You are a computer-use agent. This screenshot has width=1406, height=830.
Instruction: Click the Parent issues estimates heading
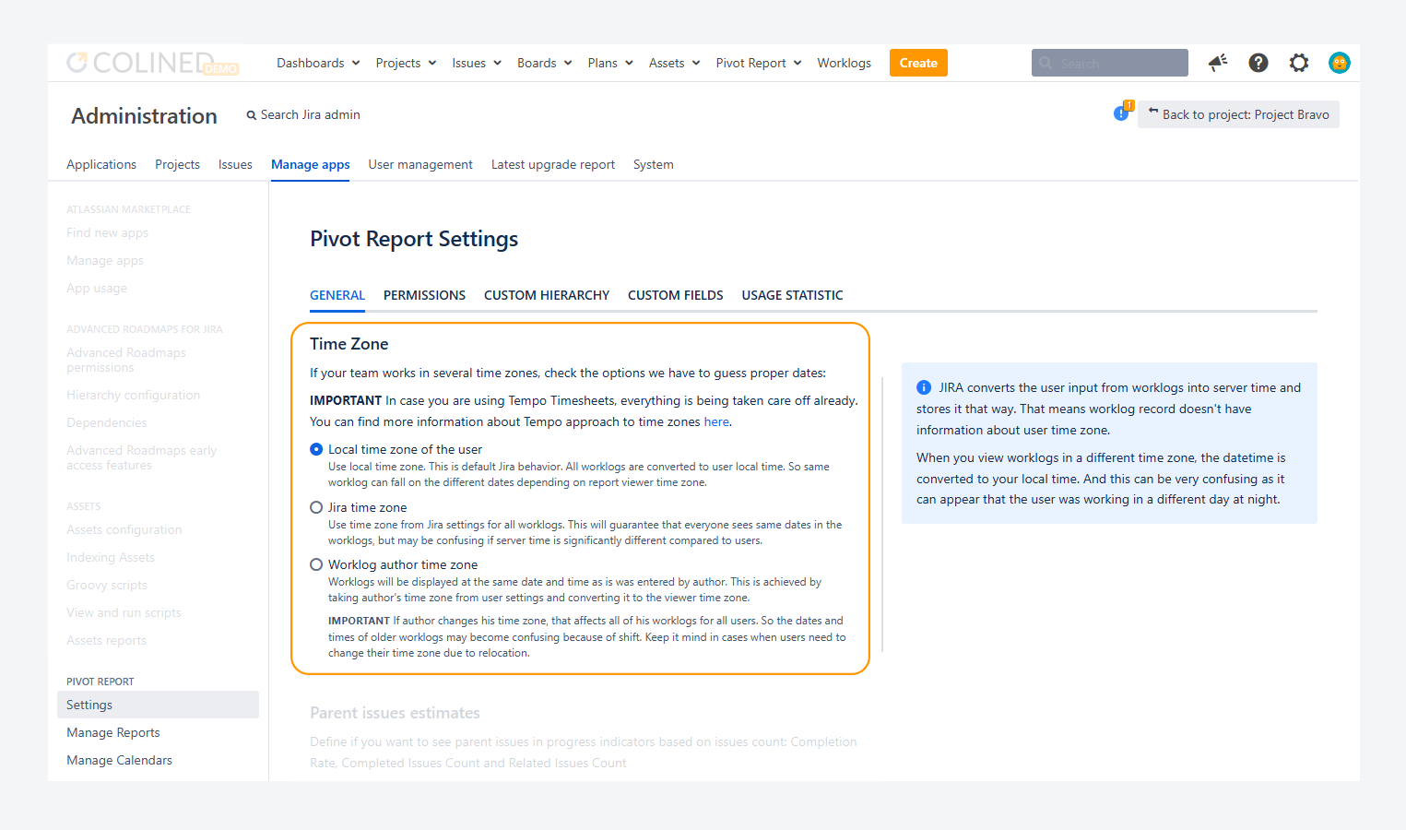[395, 713]
